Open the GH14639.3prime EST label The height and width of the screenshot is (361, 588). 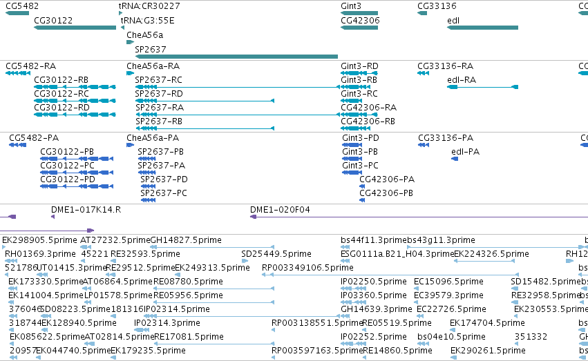click(376, 310)
